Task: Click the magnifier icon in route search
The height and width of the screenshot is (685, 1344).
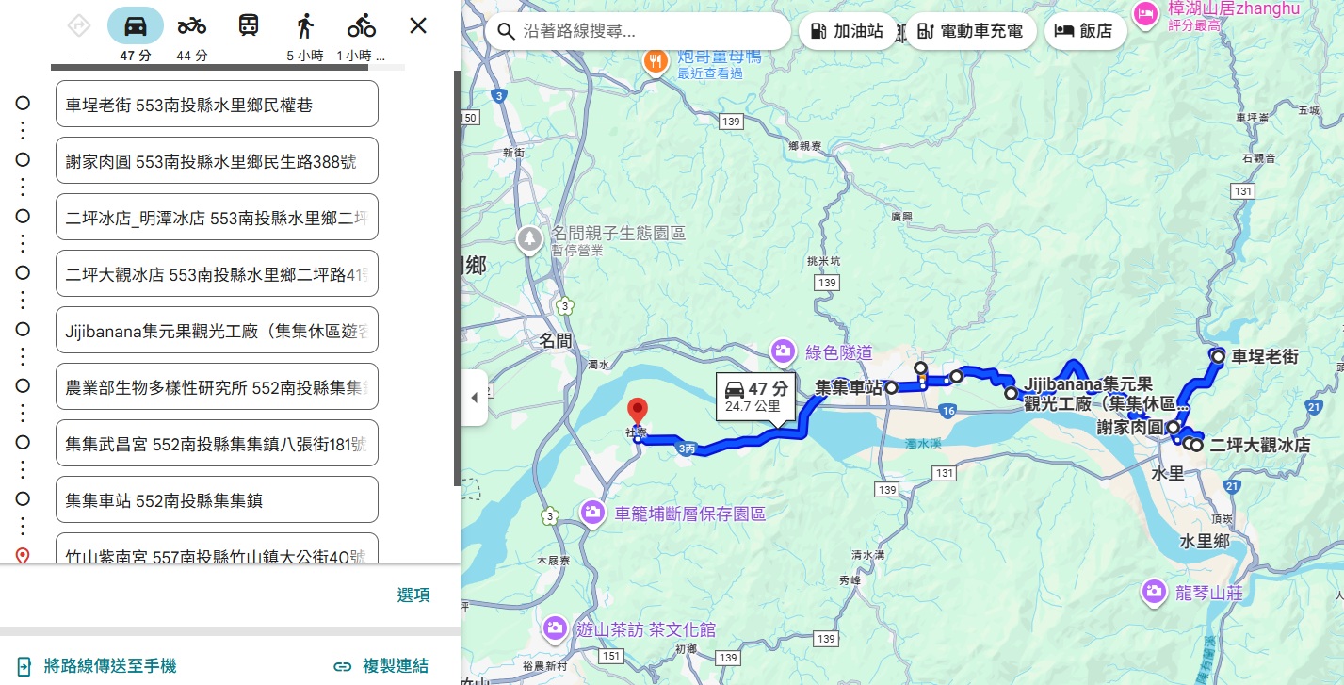Action: pyautogui.click(x=507, y=31)
